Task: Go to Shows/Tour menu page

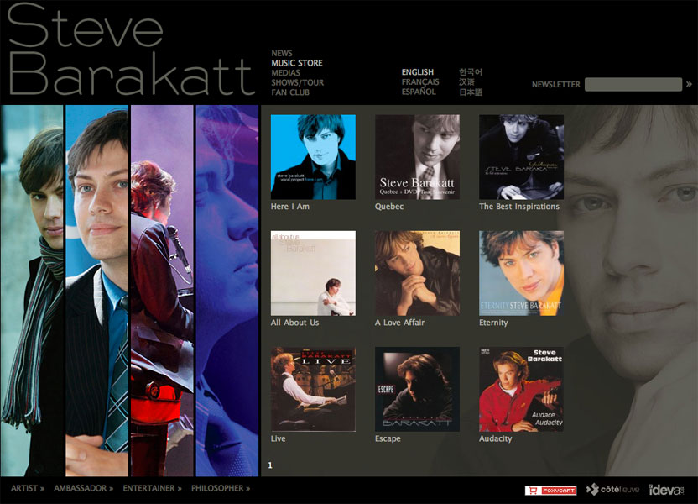Action: (x=297, y=82)
